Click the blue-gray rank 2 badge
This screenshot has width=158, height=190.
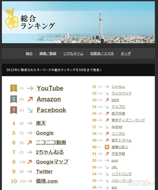point(14,99)
